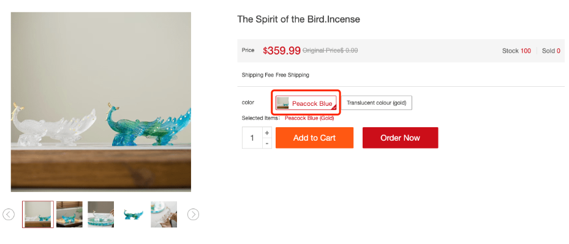
Task: Click the Free Shipping label
Action: point(293,75)
